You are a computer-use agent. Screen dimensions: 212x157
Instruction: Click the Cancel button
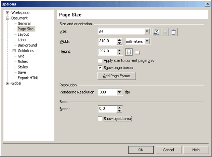point(169,150)
